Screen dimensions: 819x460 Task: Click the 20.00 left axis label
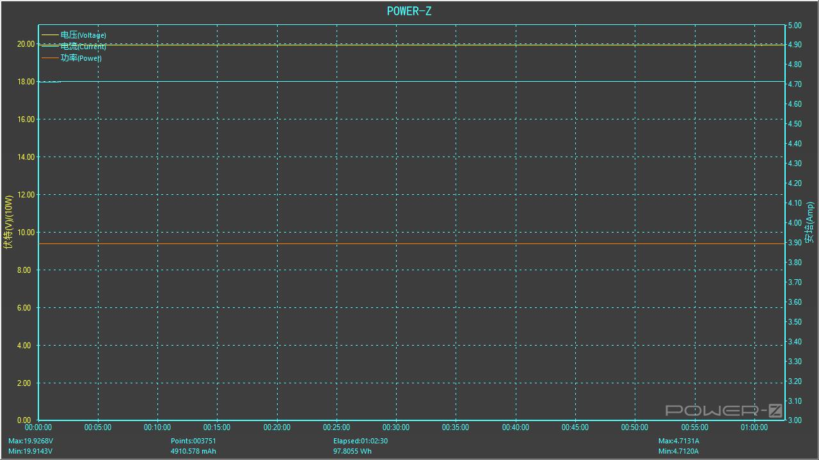click(26, 44)
